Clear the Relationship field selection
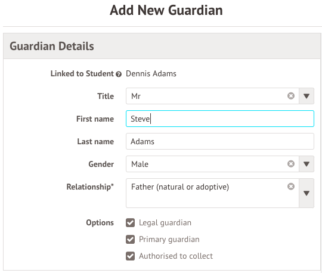The image size is (322, 273). 291,187
